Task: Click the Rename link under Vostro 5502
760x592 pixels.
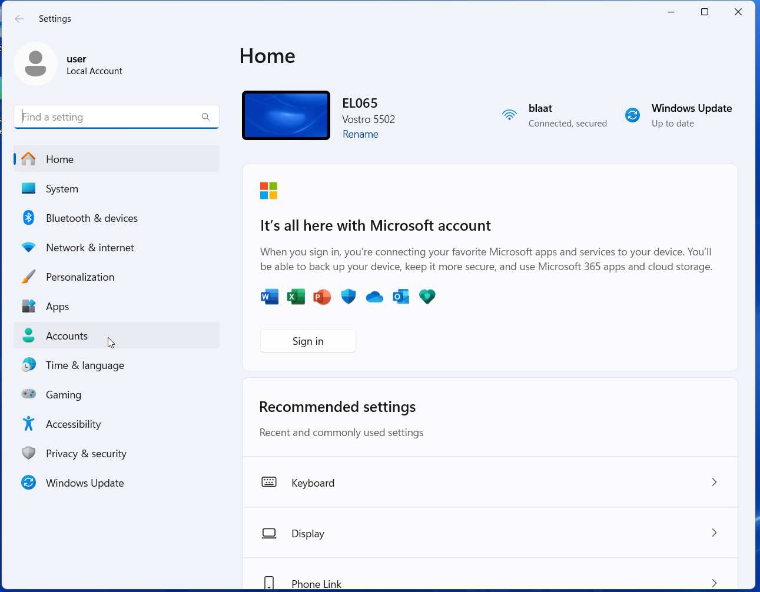Action: [x=360, y=134]
